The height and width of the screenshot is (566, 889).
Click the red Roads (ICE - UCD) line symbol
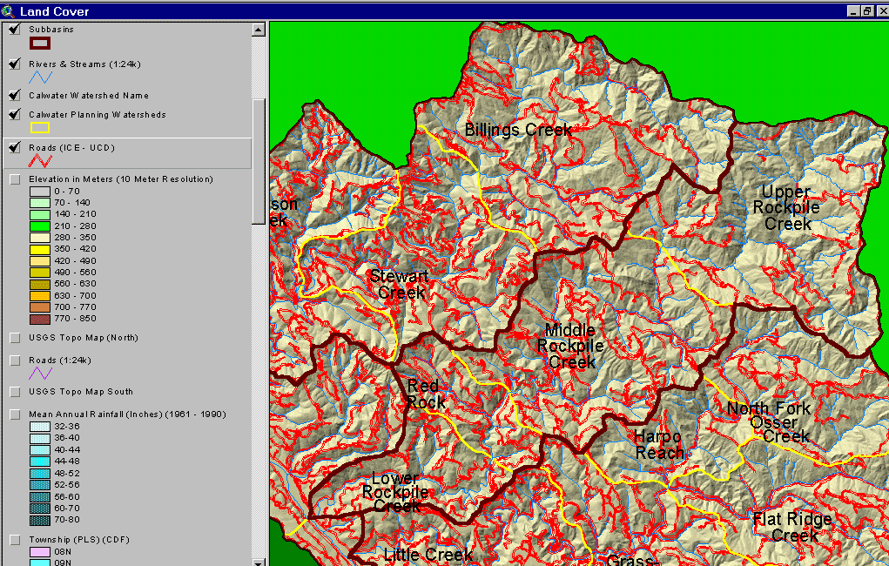coord(40,161)
